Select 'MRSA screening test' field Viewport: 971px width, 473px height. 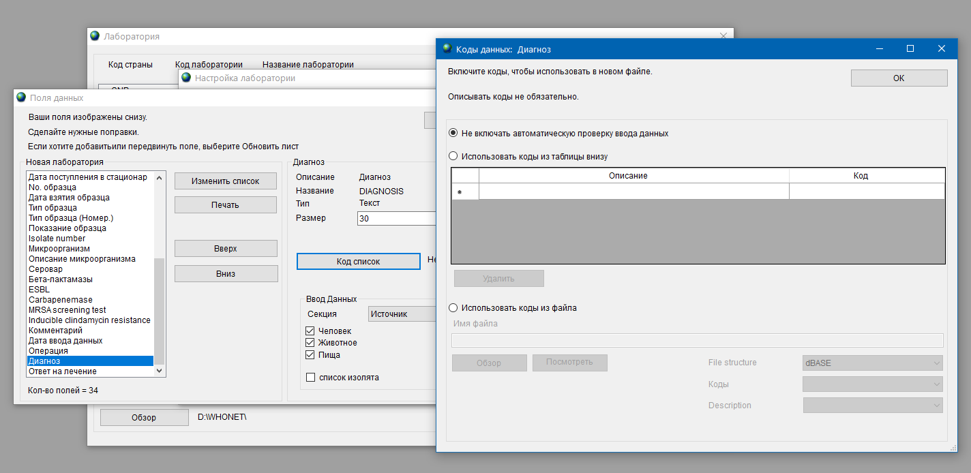pos(91,310)
